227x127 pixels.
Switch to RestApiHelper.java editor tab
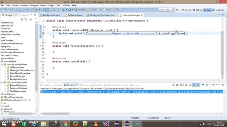click(x=50, y=15)
